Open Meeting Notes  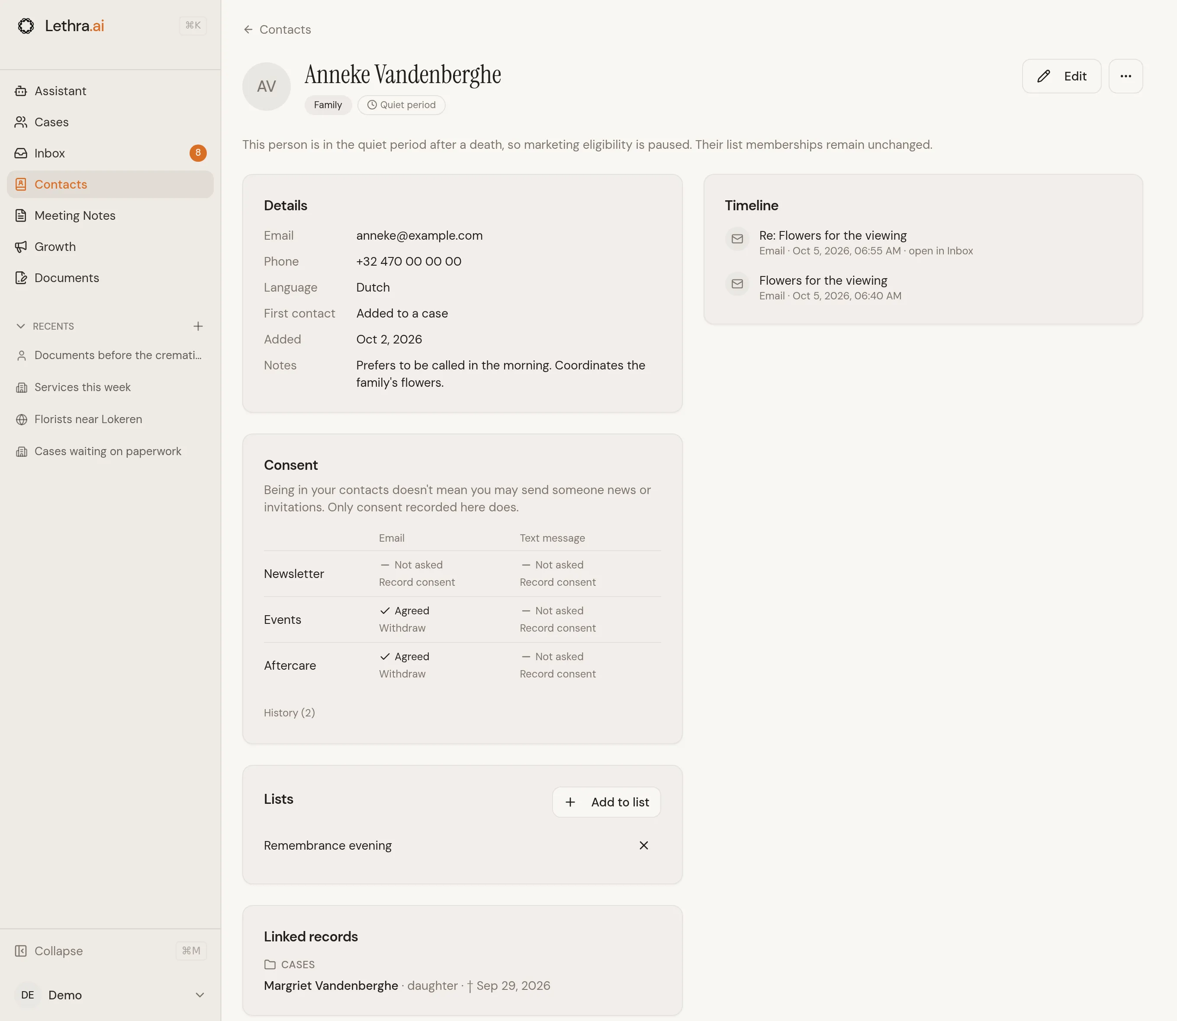(110, 215)
